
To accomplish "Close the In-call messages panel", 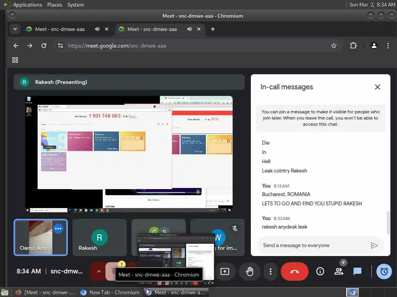I will (x=377, y=87).
